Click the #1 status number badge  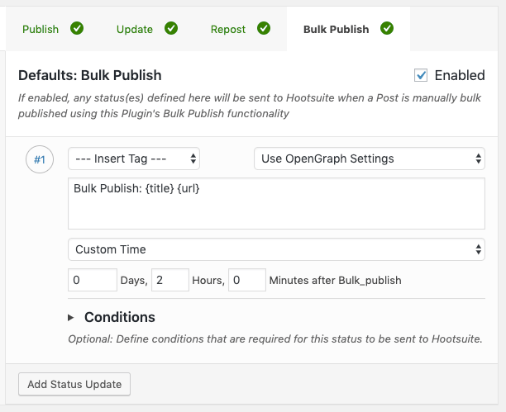[40, 159]
